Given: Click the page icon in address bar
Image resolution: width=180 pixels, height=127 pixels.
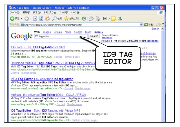Looking at the screenshot, I should coord(22,25).
